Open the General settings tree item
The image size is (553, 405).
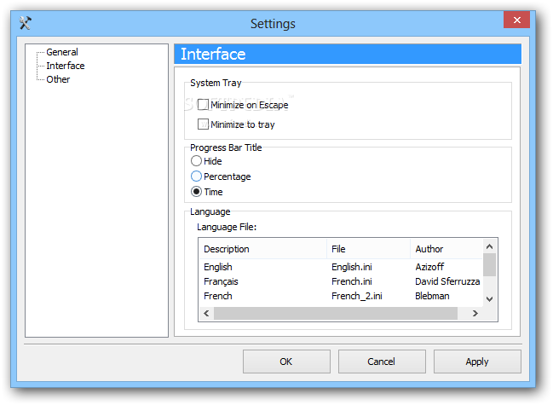[x=62, y=52]
